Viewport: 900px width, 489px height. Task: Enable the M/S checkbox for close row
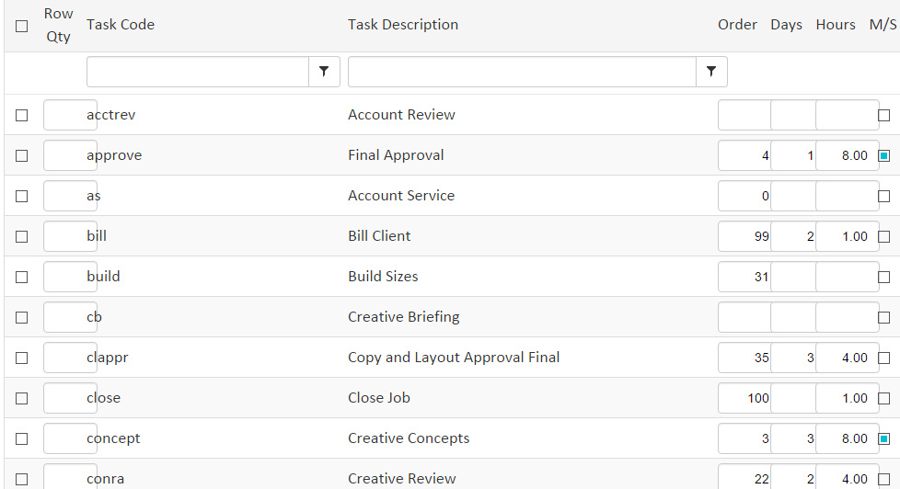pyautogui.click(x=884, y=398)
